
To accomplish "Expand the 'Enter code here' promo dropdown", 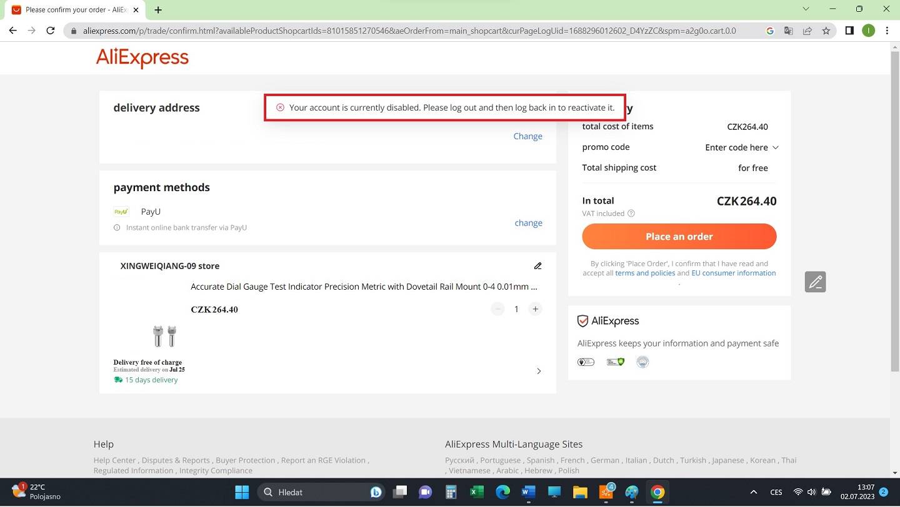I will click(x=741, y=147).
